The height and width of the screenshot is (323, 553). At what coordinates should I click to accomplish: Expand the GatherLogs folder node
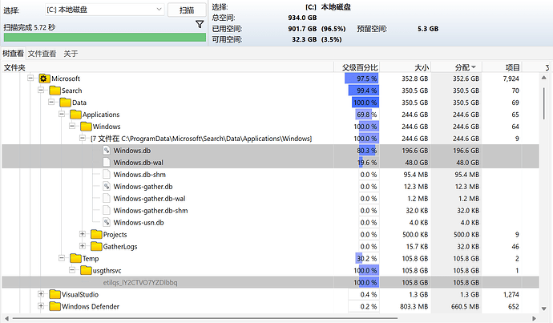click(83, 246)
